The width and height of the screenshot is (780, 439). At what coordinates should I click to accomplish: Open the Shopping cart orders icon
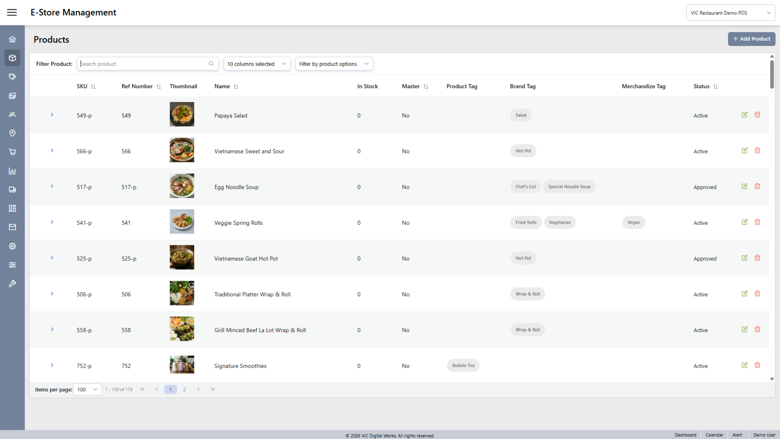point(12,152)
